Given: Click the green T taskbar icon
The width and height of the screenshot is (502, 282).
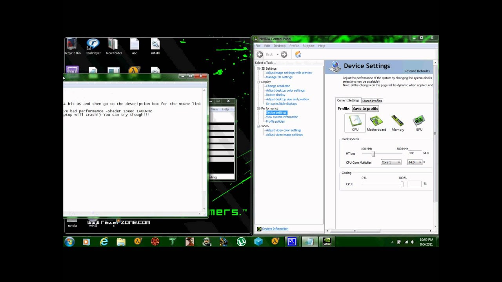Looking at the screenshot, I should pos(172,242).
